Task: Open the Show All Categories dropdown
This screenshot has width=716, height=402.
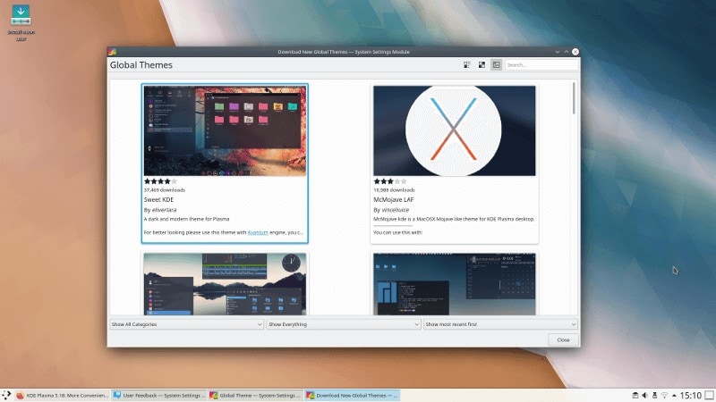Action: click(x=186, y=324)
